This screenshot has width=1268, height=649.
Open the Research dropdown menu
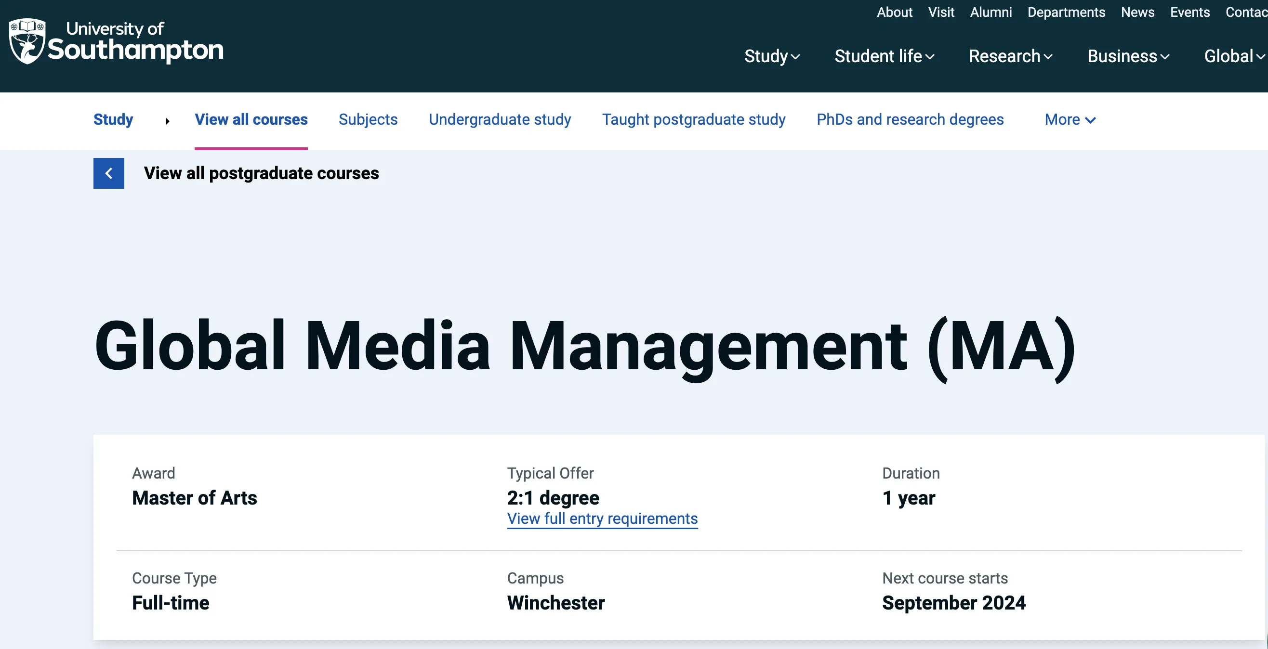coord(1011,57)
